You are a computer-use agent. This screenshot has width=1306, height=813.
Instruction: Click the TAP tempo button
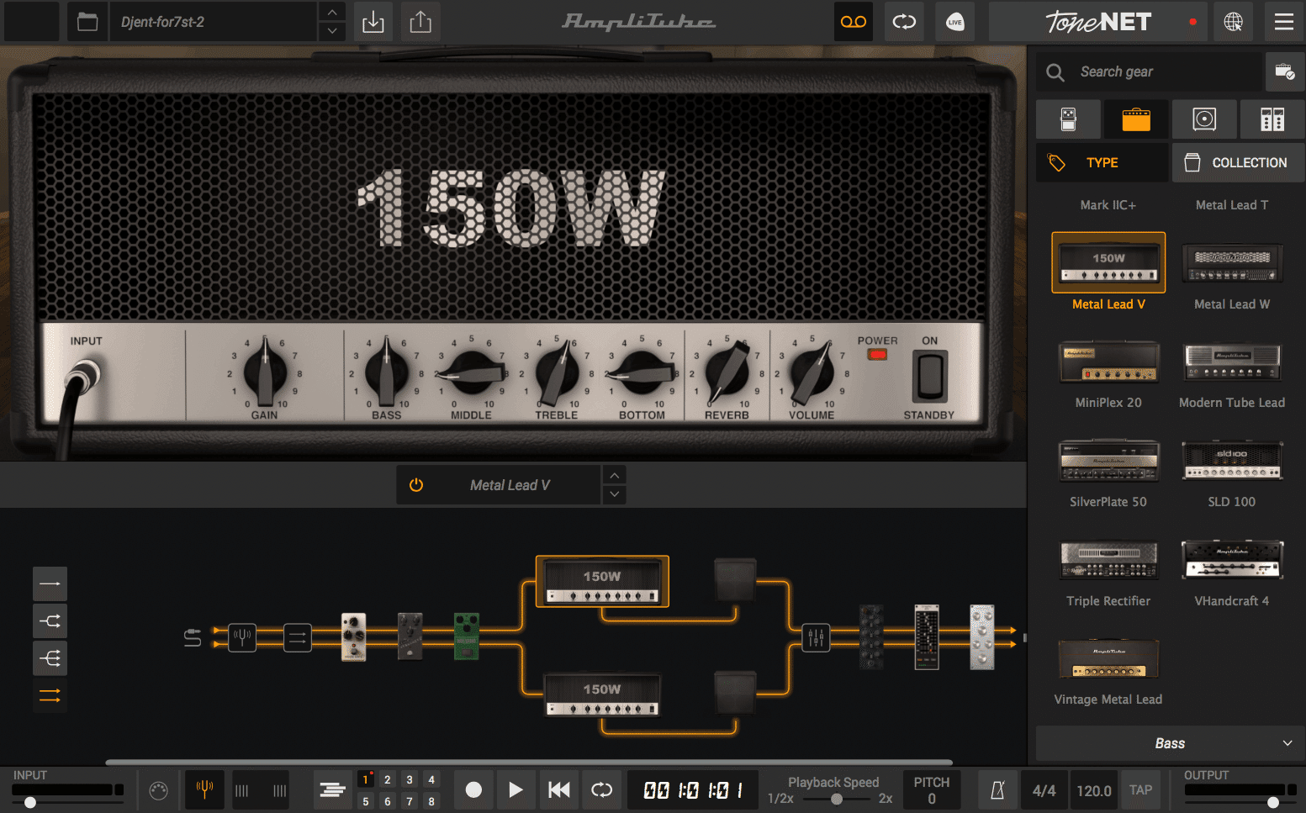pyautogui.click(x=1140, y=789)
